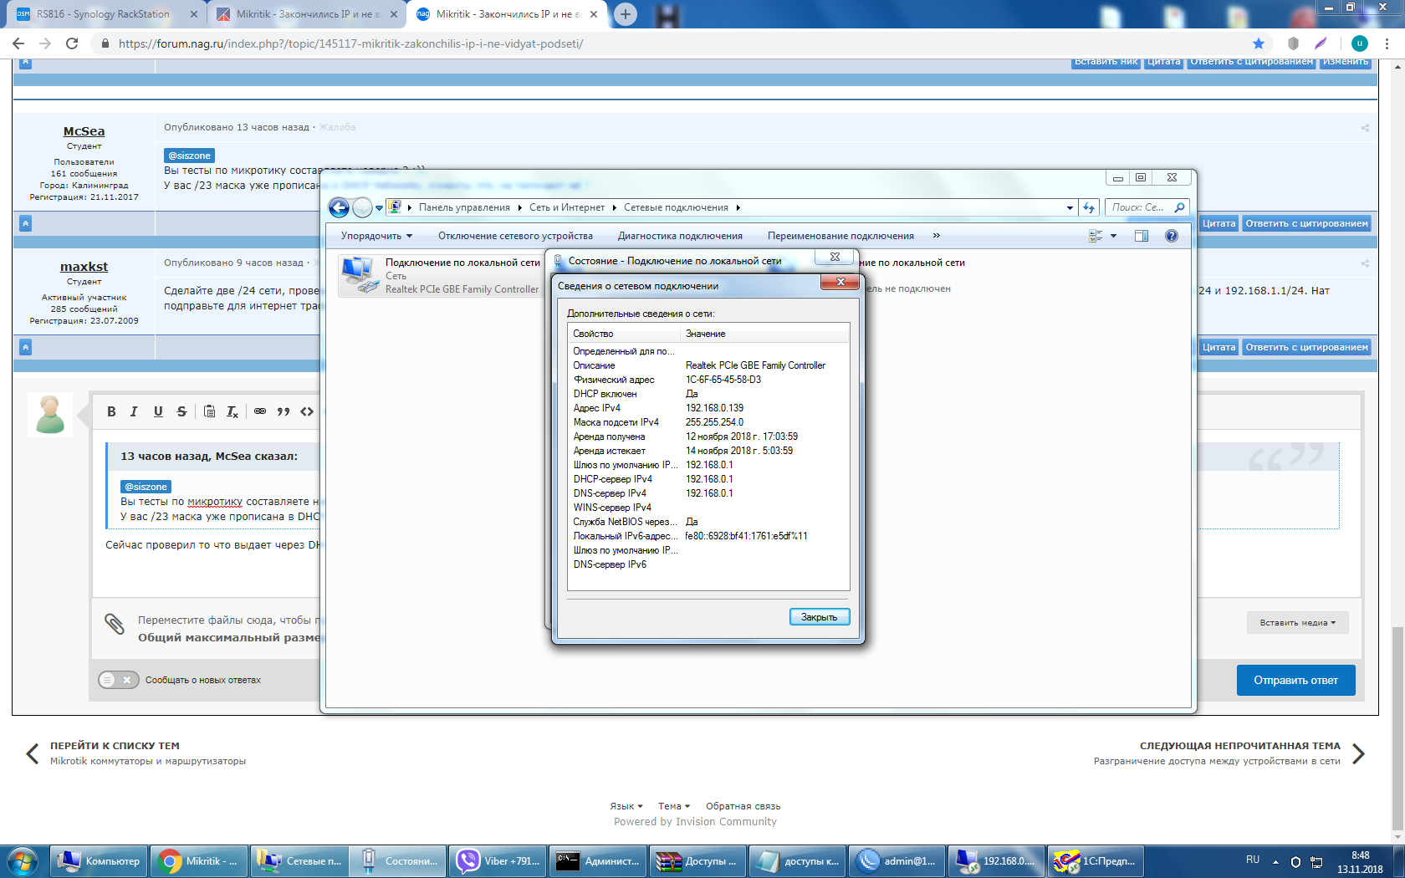Click the 'Изменить' post button
The width and height of the screenshot is (1405, 878).
coord(1346,63)
